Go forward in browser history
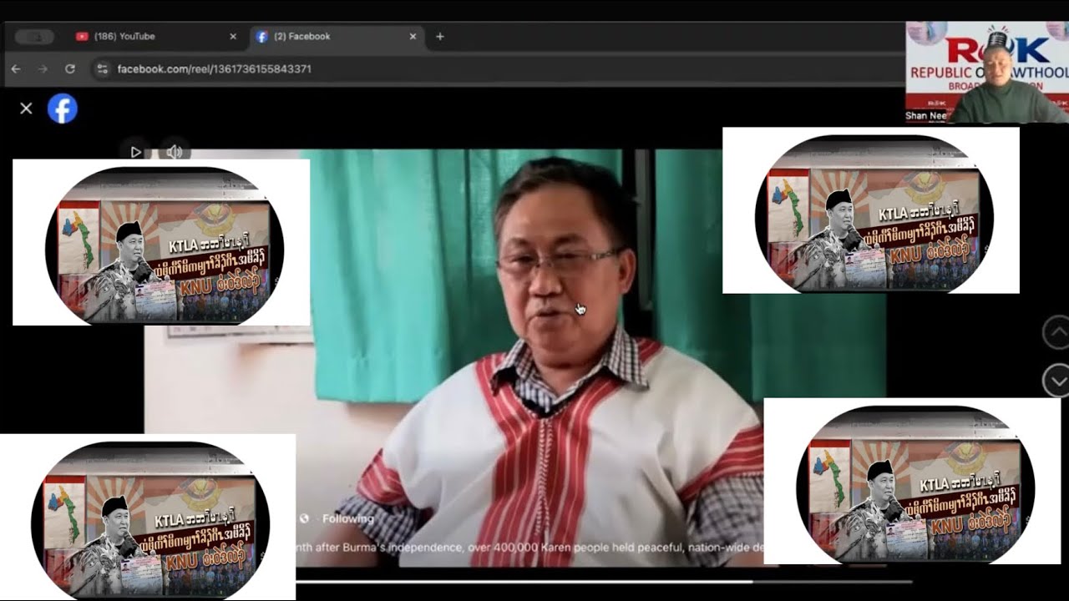This screenshot has height=601, width=1069. tap(43, 68)
